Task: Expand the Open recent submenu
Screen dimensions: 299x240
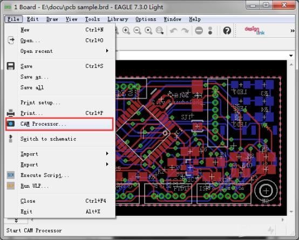Action: pyautogui.click(x=60, y=51)
